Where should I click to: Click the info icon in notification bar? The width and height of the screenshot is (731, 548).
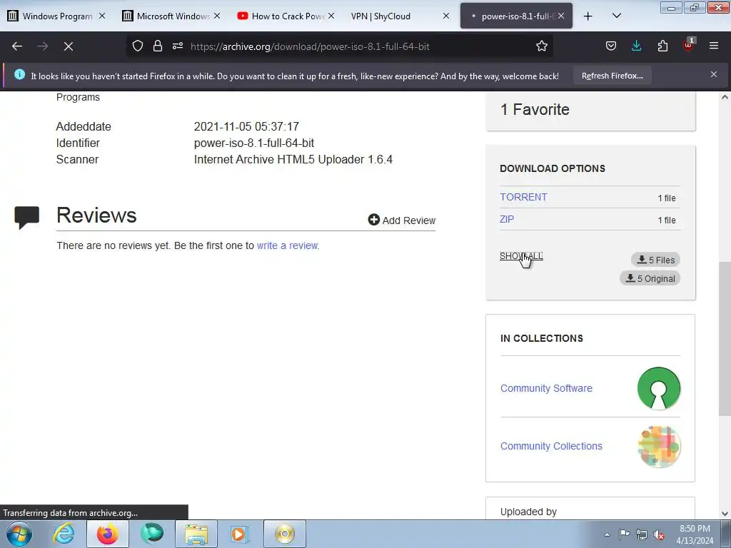pos(19,74)
